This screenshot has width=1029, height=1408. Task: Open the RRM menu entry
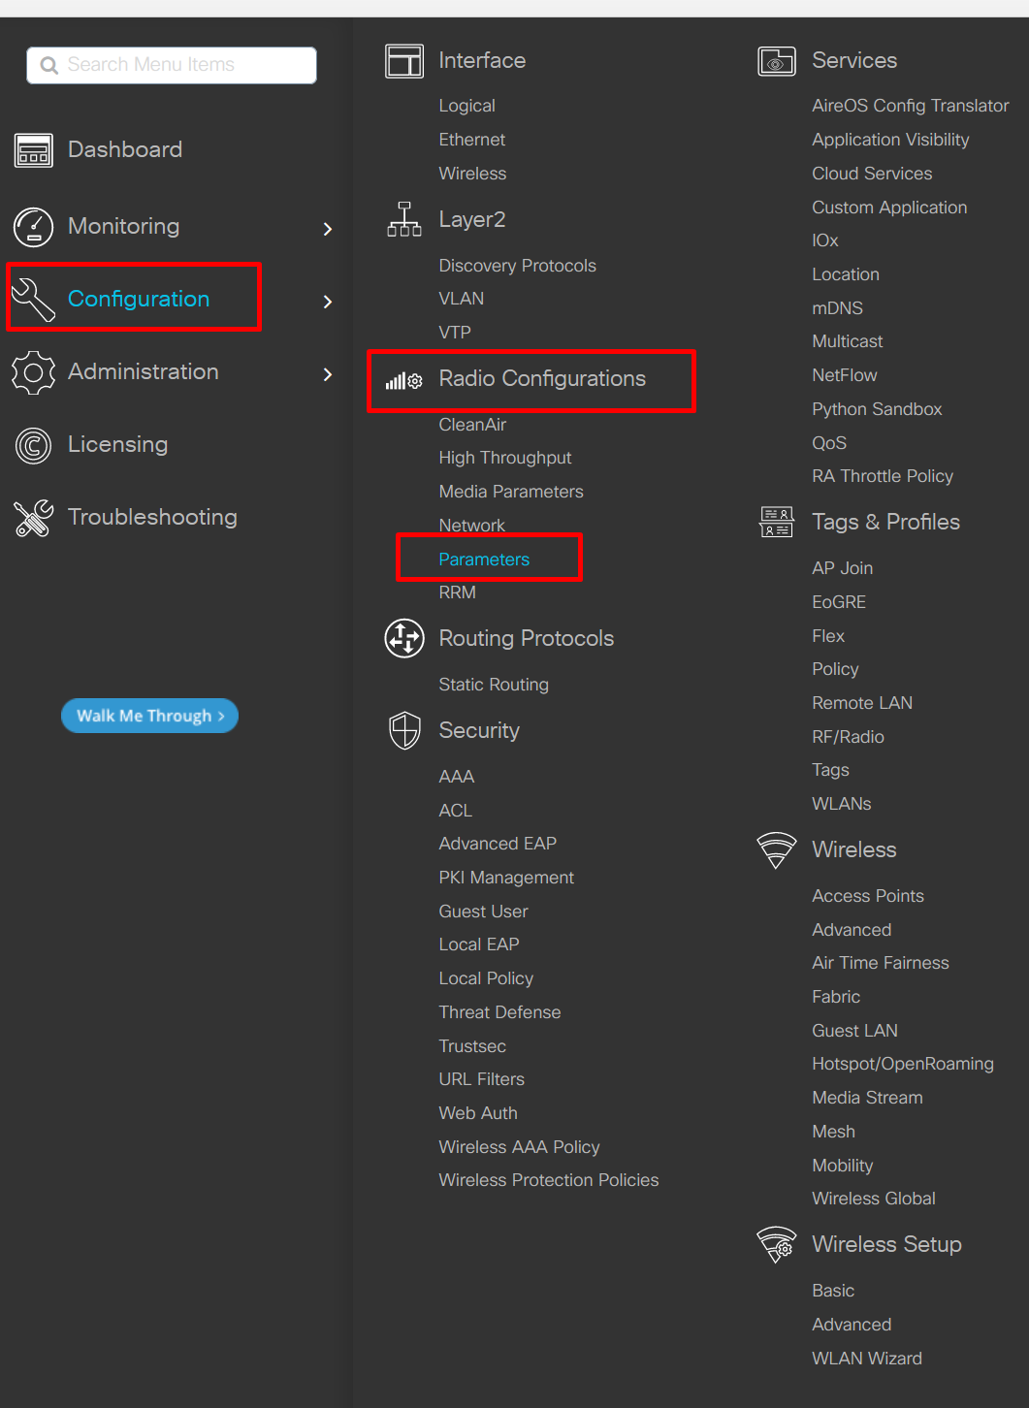[x=457, y=592]
